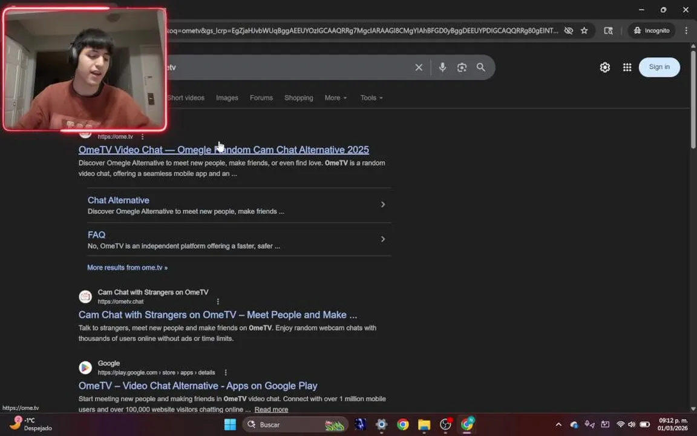Open the taskbar app left of Settings
Screen dimensions: 697x436
[361, 424]
